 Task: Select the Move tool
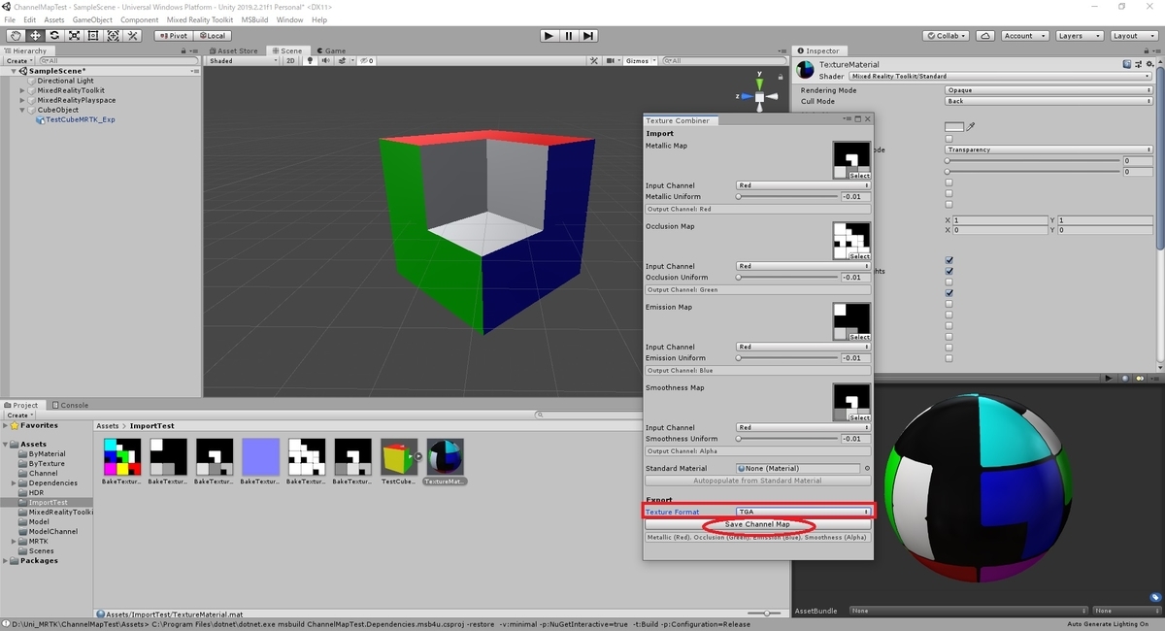35,36
